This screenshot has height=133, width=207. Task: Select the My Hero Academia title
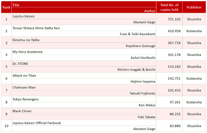(x=27, y=52)
